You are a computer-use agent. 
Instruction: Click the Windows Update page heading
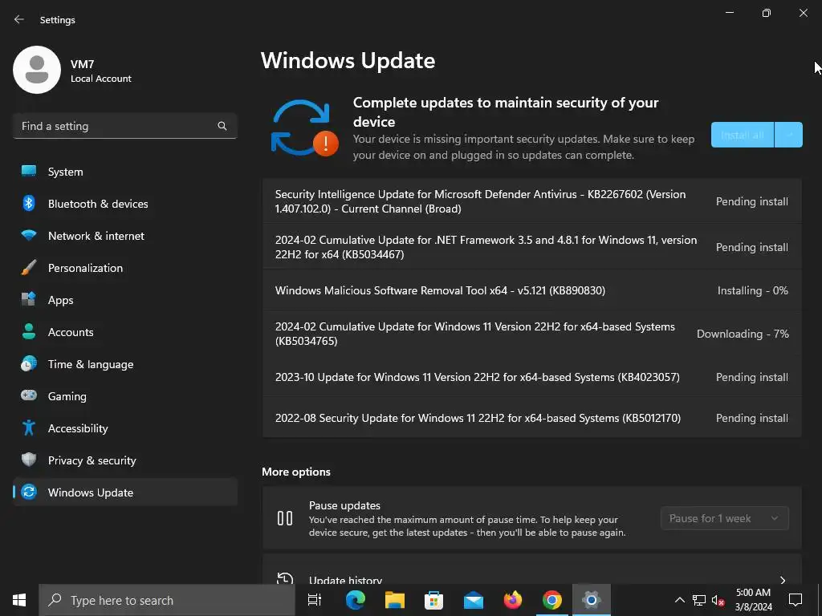pos(348,61)
